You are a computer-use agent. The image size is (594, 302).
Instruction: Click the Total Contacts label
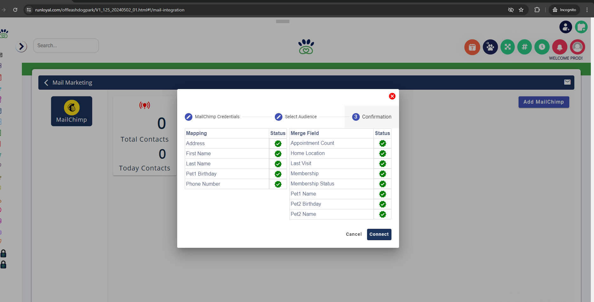145,139
